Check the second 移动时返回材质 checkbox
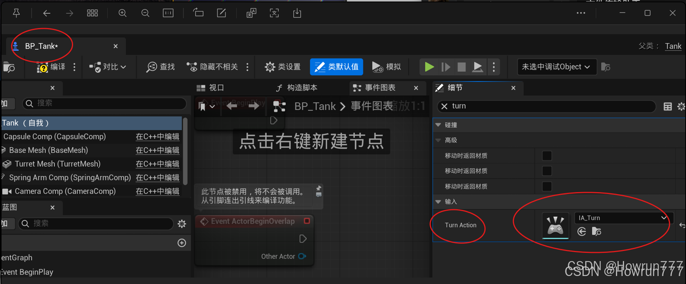 click(547, 171)
